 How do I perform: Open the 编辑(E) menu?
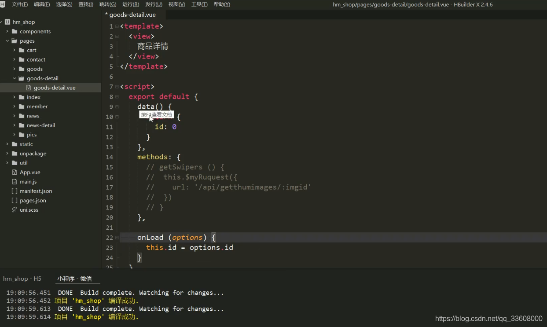(42, 4)
